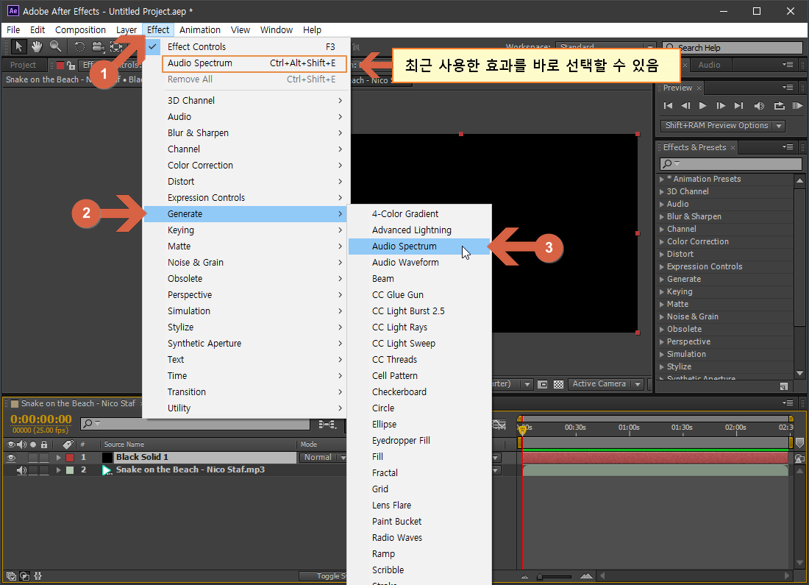
Task: Click the current timecode 0:00:00:00
Action: click(40, 419)
